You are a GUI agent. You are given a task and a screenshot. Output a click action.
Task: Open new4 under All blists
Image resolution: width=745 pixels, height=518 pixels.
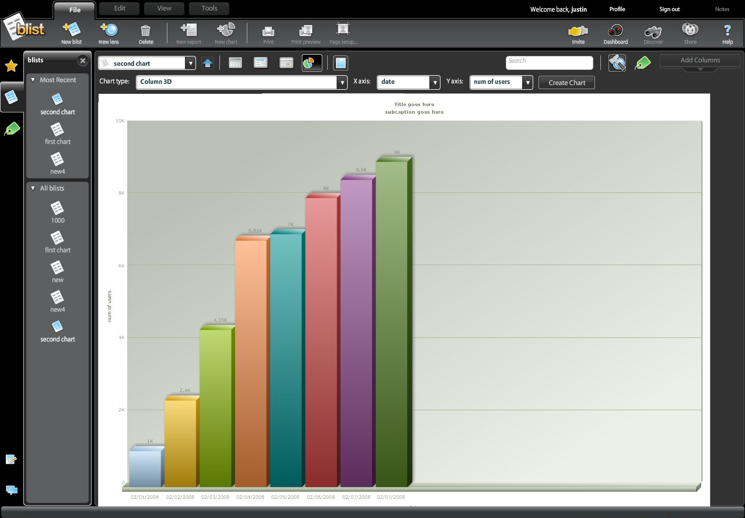[x=58, y=302]
